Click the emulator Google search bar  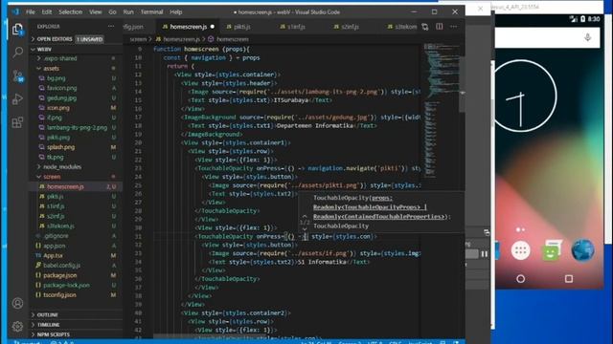click(547, 37)
